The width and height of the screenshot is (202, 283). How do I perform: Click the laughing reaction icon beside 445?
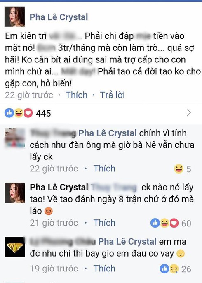19,113
